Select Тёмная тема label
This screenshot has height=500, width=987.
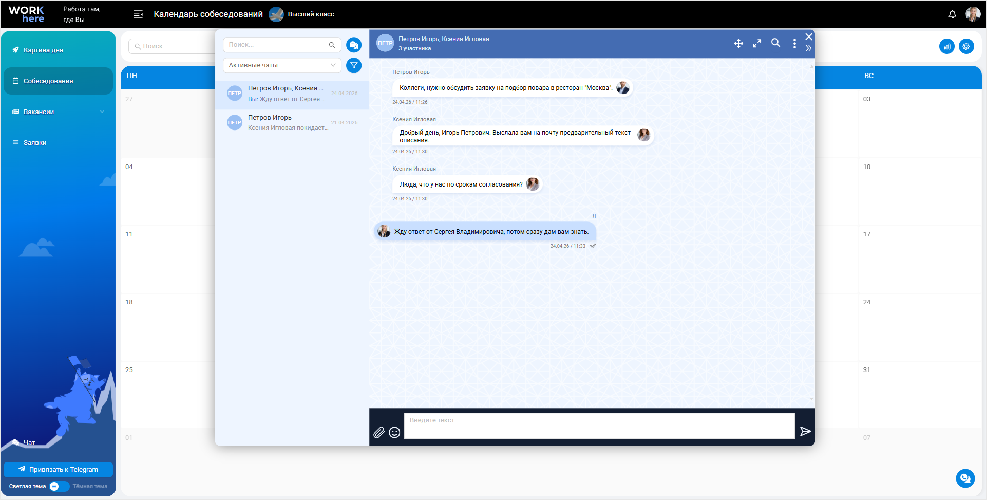click(x=90, y=486)
